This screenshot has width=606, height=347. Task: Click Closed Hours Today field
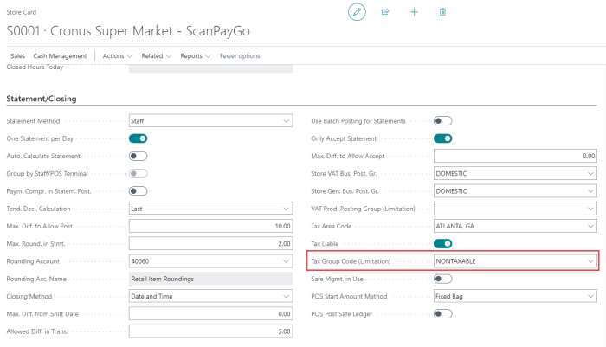210,68
